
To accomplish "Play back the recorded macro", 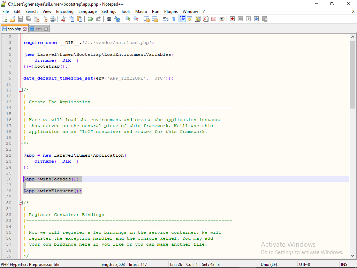I will click(x=248, y=19).
